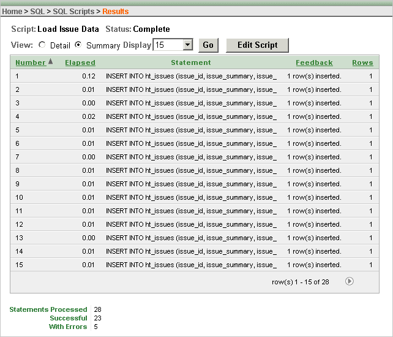393x337 pixels.
Task: Open the Display rows dropdown
Action: pos(187,45)
